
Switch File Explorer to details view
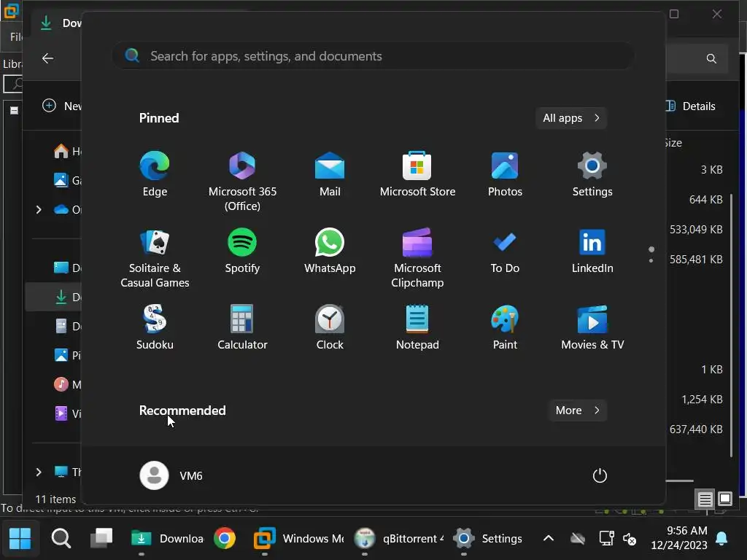point(705,499)
